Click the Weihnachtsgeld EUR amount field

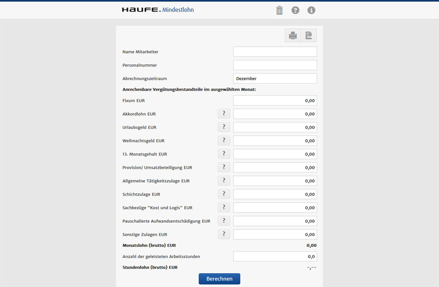point(275,141)
